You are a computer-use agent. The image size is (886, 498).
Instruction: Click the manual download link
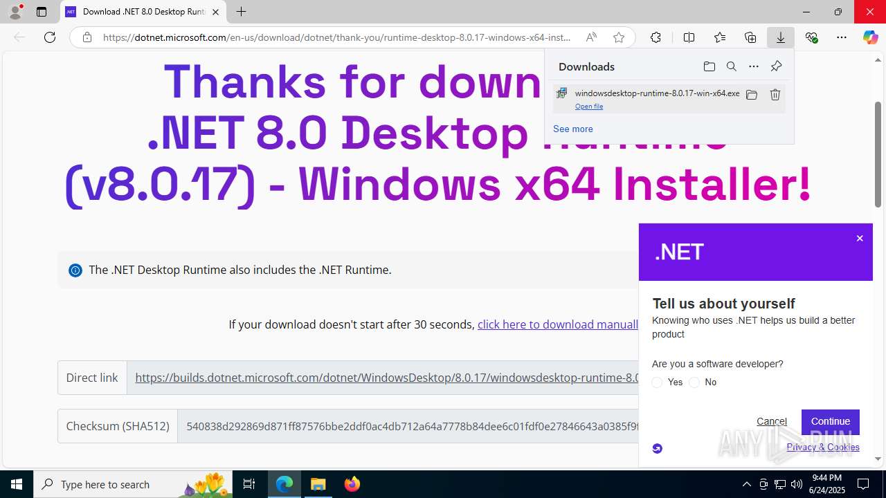(x=558, y=324)
